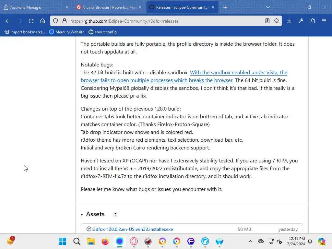Click the forward navigation arrow
The image size is (332, 249).
click(19, 21)
